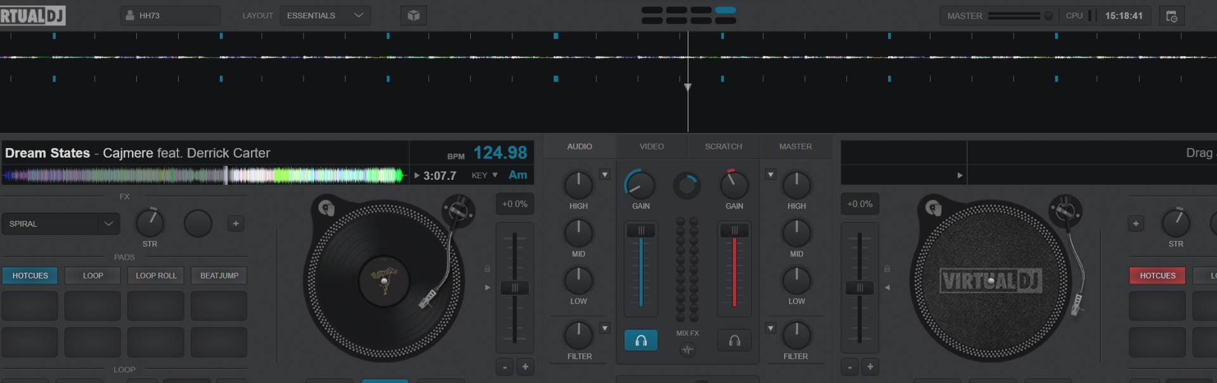Select the red HOTCUES pad mode on right deck

1157,275
